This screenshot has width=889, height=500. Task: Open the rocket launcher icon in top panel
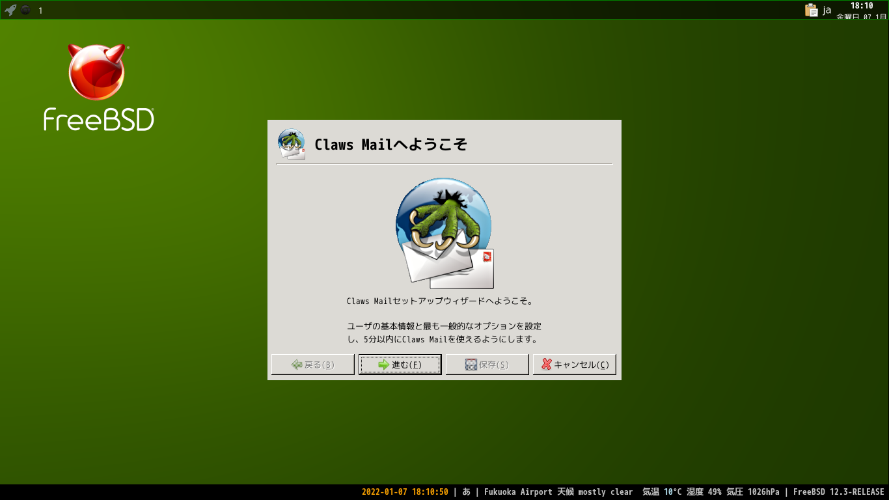10,10
